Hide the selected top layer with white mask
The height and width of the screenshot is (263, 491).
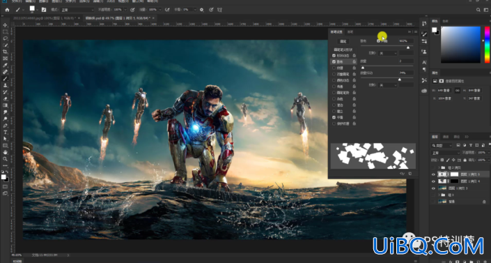pos(433,174)
